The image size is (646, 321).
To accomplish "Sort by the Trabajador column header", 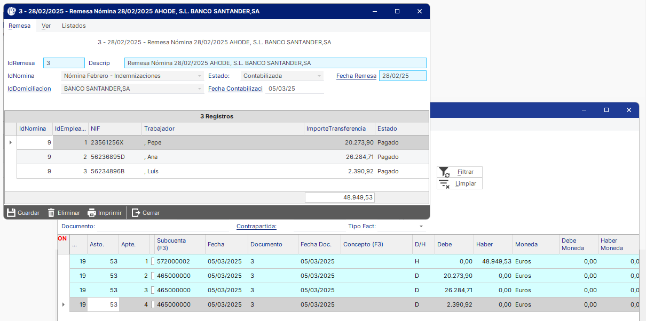I will 223,129.
